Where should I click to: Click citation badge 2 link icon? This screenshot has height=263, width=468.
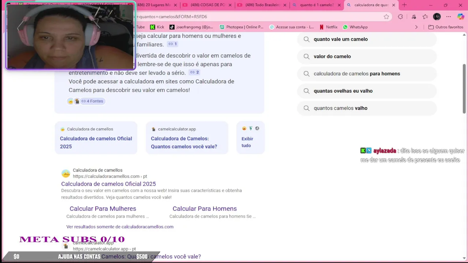[x=195, y=72]
